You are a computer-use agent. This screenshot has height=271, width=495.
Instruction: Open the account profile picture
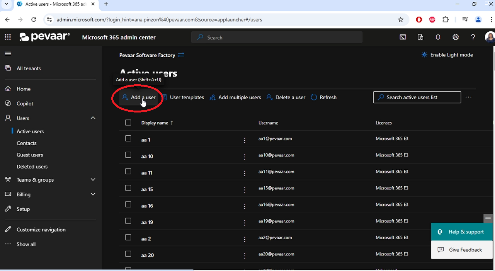pyautogui.click(x=490, y=37)
